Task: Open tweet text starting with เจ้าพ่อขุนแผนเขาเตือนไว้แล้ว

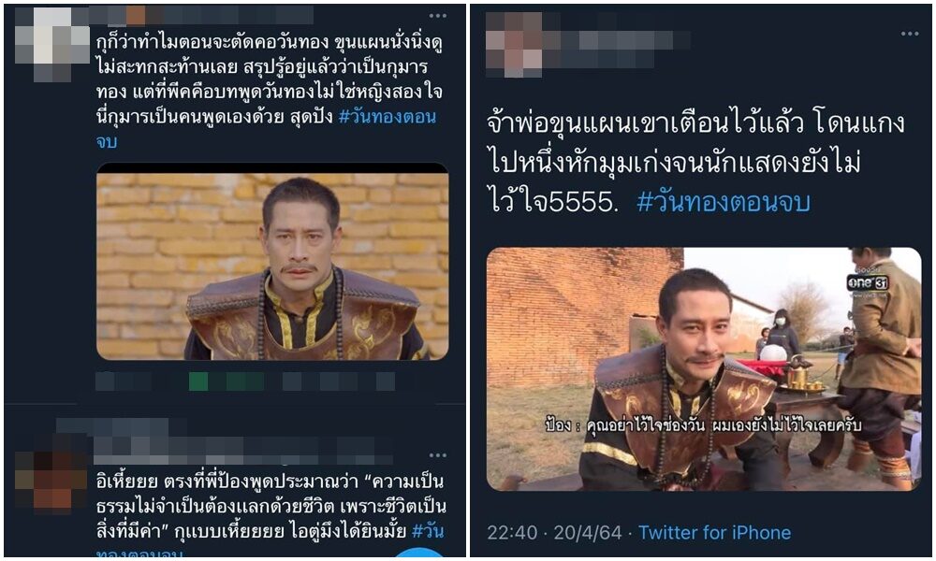Action: [x=695, y=162]
